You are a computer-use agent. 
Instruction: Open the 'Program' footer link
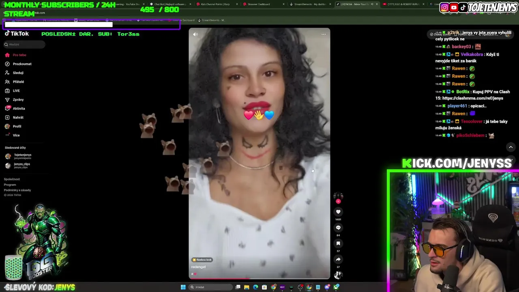point(10,185)
